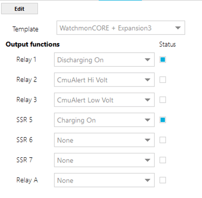This screenshot has width=202, height=198.
Task: Toggle Relay A status checkbox
Action: (x=163, y=180)
